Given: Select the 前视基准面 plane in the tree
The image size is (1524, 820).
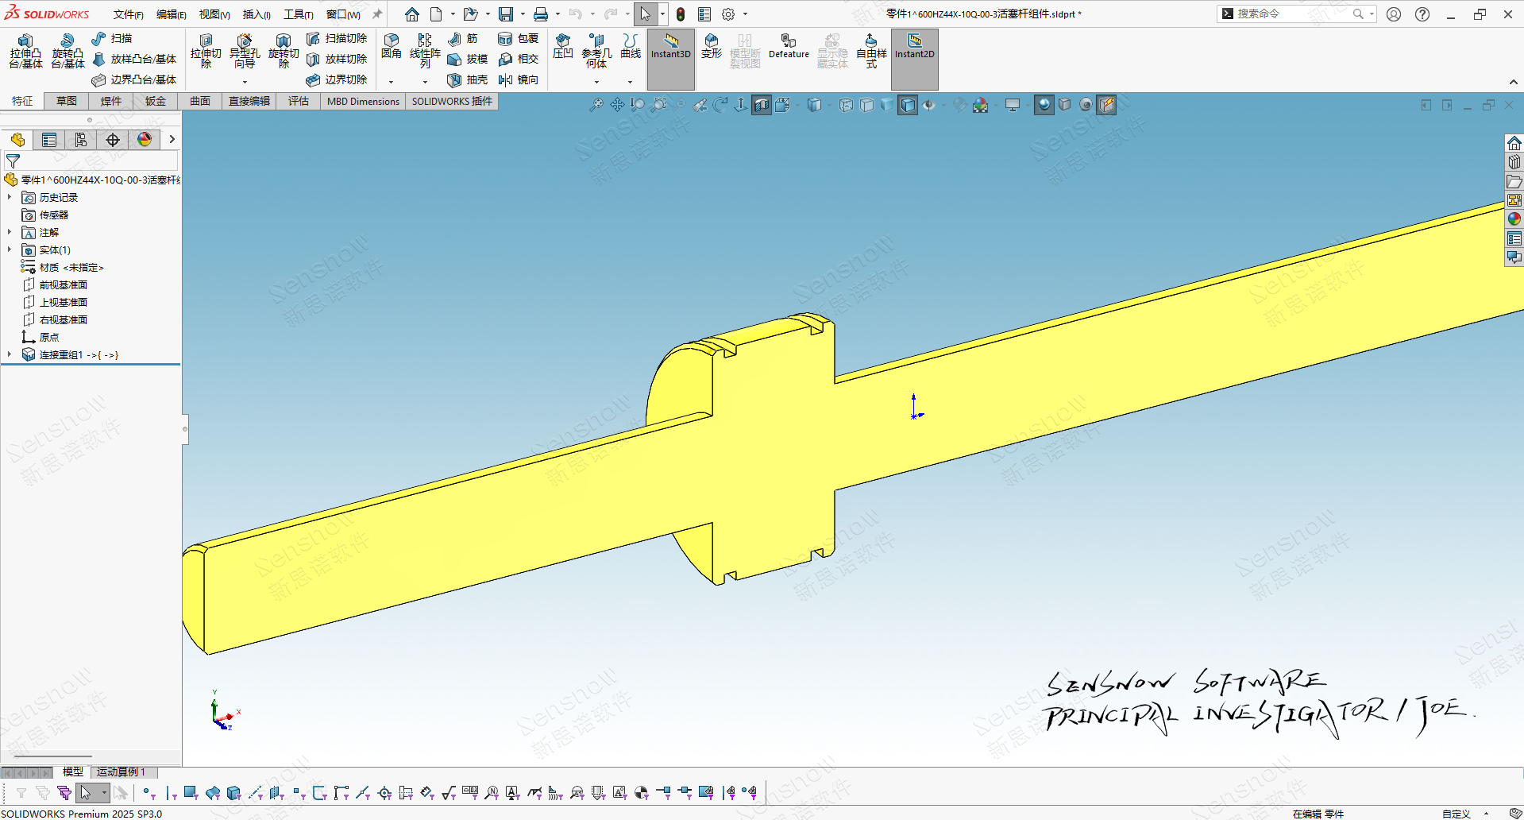Looking at the screenshot, I should click(x=64, y=284).
